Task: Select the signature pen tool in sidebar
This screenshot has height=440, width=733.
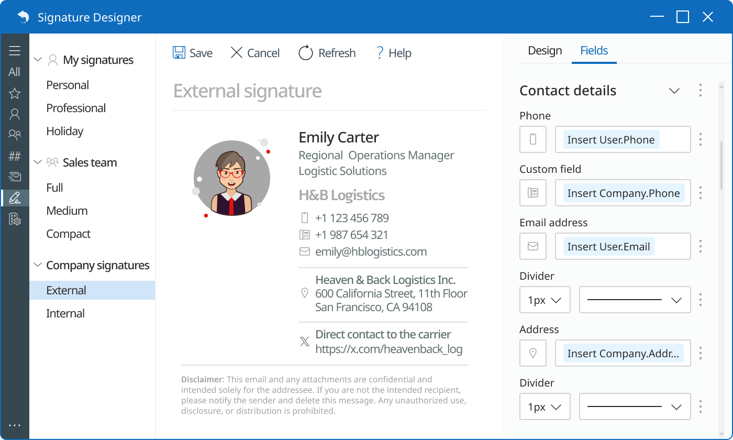Action: coord(15,198)
